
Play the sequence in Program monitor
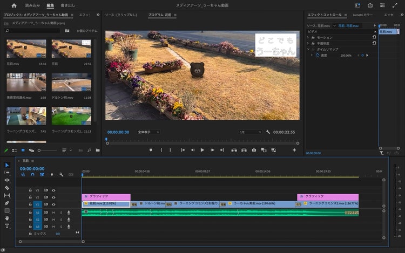(x=202, y=150)
